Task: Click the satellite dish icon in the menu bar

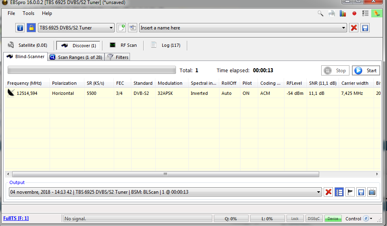Action: pos(331,13)
